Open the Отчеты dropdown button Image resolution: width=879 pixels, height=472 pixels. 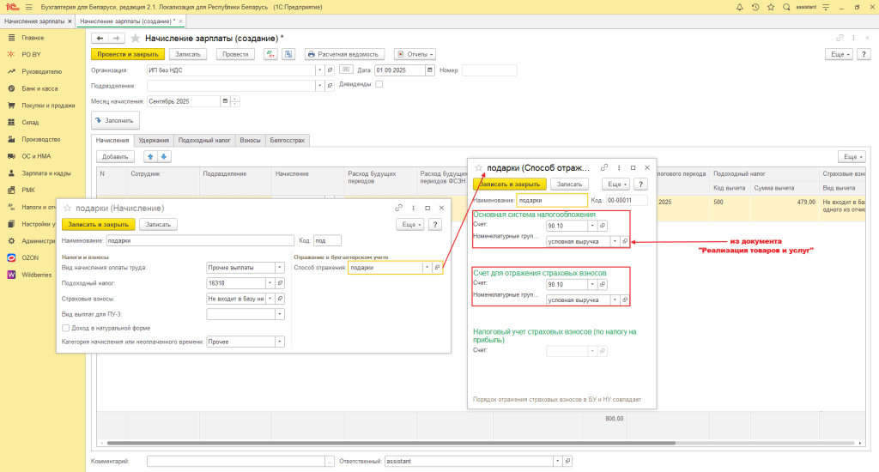pos(415,54)
